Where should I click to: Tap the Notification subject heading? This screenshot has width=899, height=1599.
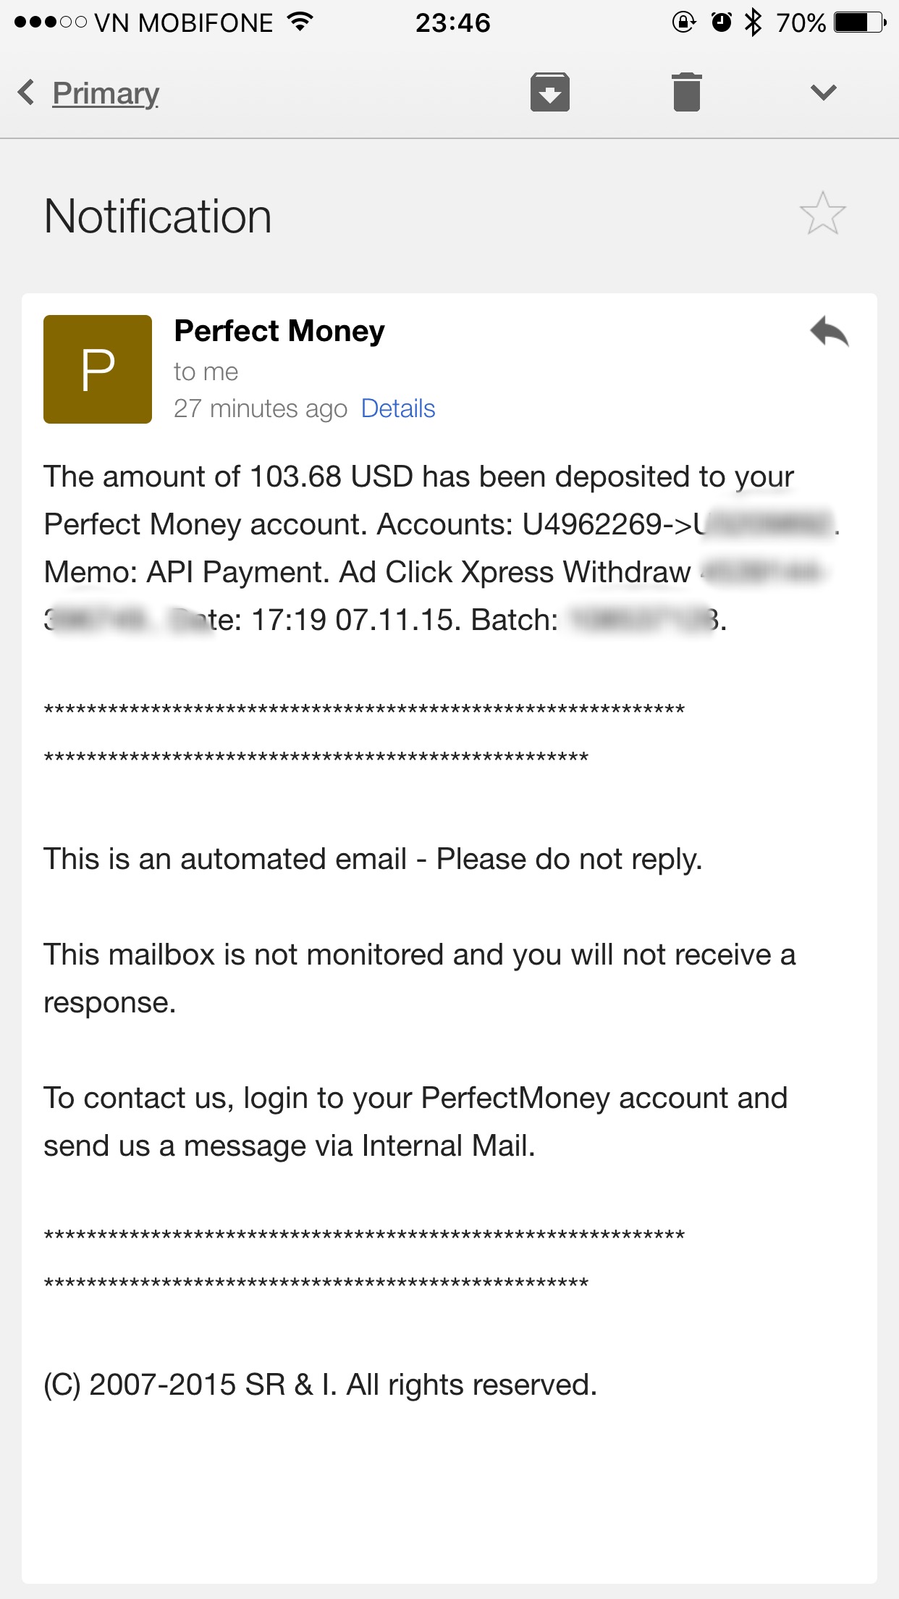click(158, 217)
